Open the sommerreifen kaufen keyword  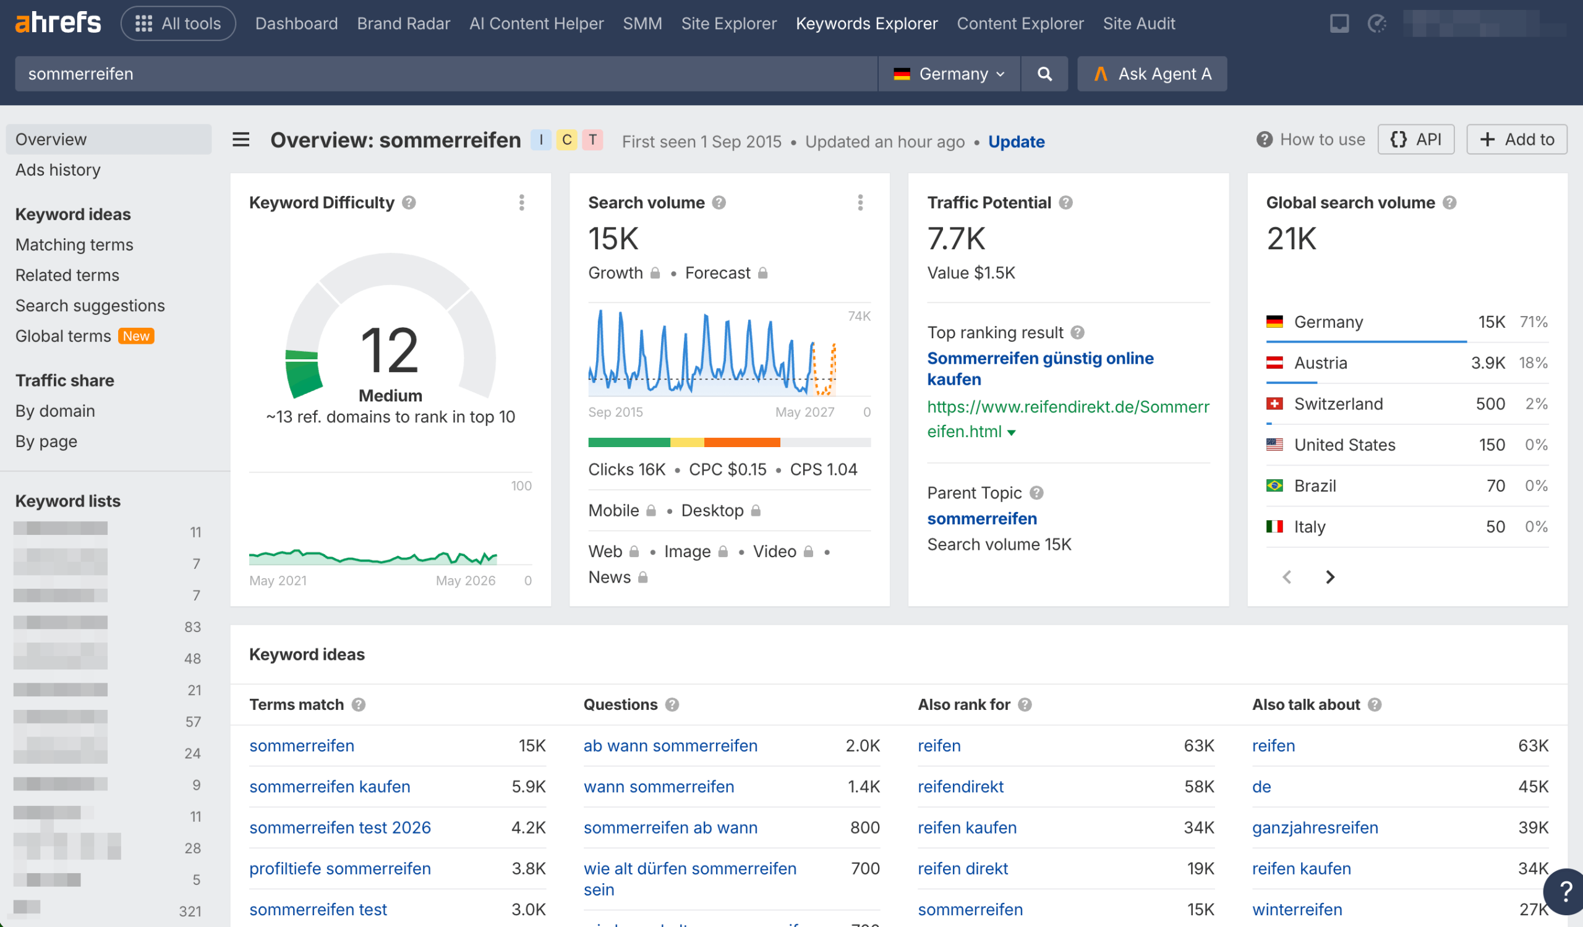point(330,787)
